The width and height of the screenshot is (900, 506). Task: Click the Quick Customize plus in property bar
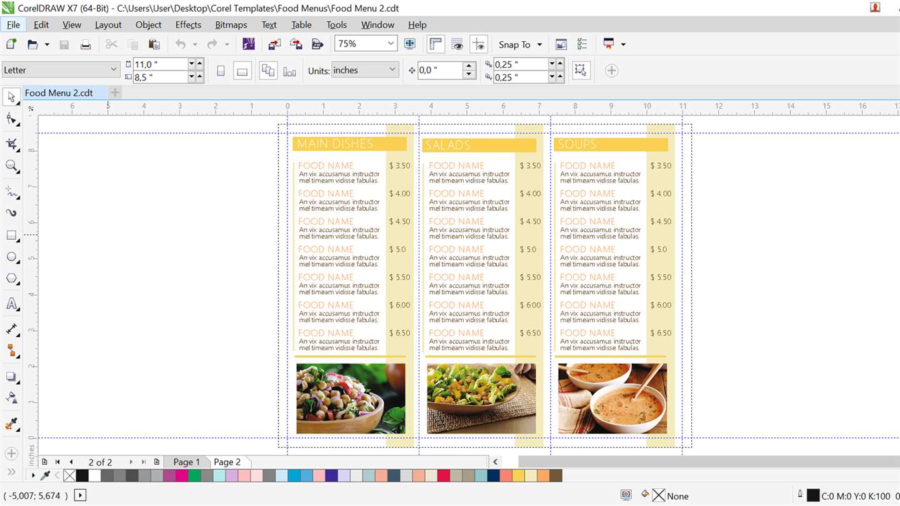612,71
